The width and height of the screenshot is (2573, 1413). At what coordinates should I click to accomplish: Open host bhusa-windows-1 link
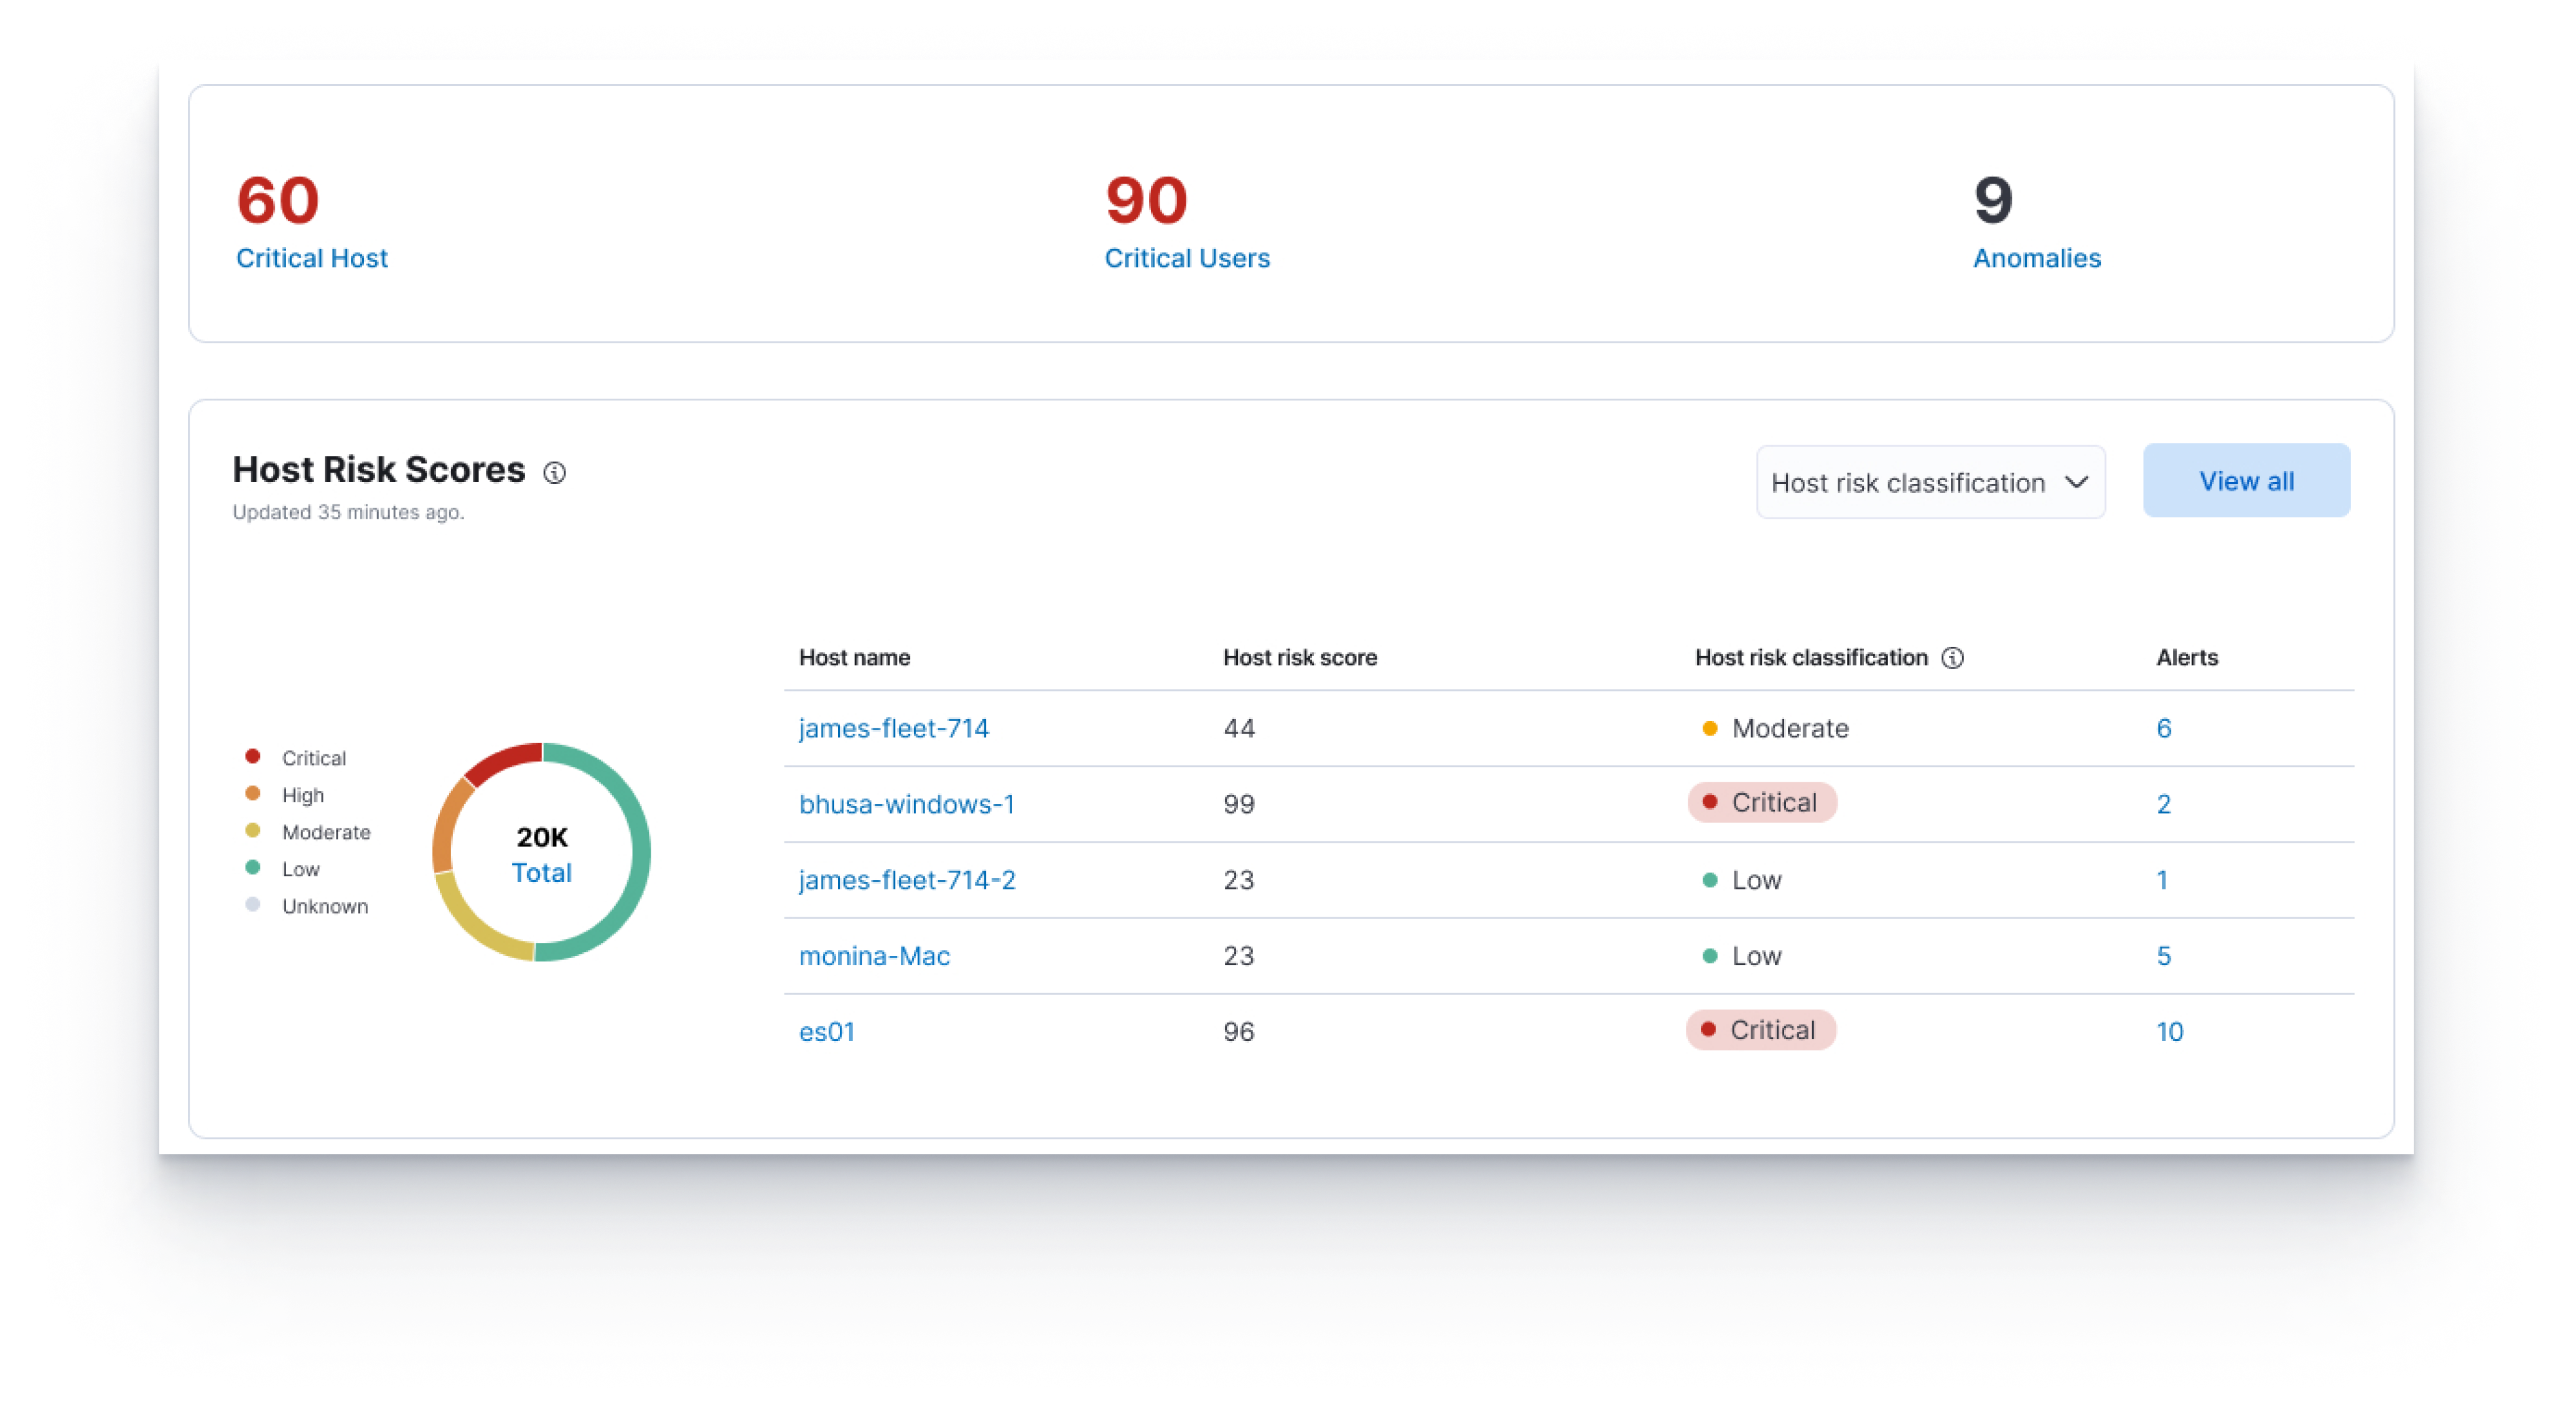click(906, 804)
